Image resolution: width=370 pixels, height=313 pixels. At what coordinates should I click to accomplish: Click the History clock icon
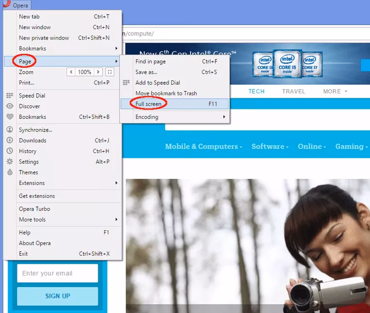(10, 151)
